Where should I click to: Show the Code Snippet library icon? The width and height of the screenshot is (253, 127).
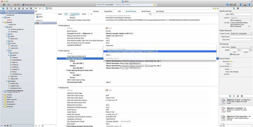pyautogui.click(x=234, y=96)
